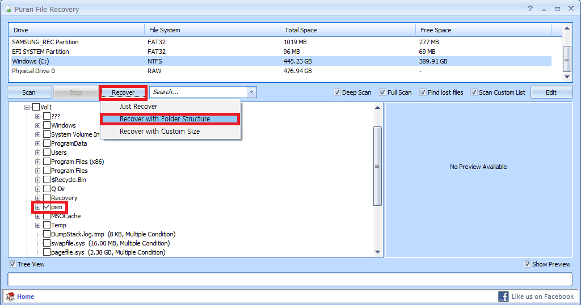Choose Just Recover menu option
The height and width of the screenshot is (305, 581).
click(x=170, y=107)
